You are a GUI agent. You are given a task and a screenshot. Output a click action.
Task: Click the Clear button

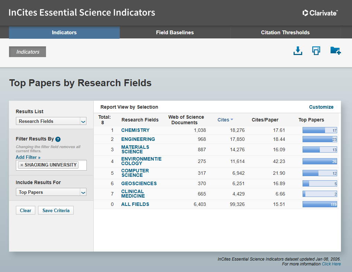[26, 210]
